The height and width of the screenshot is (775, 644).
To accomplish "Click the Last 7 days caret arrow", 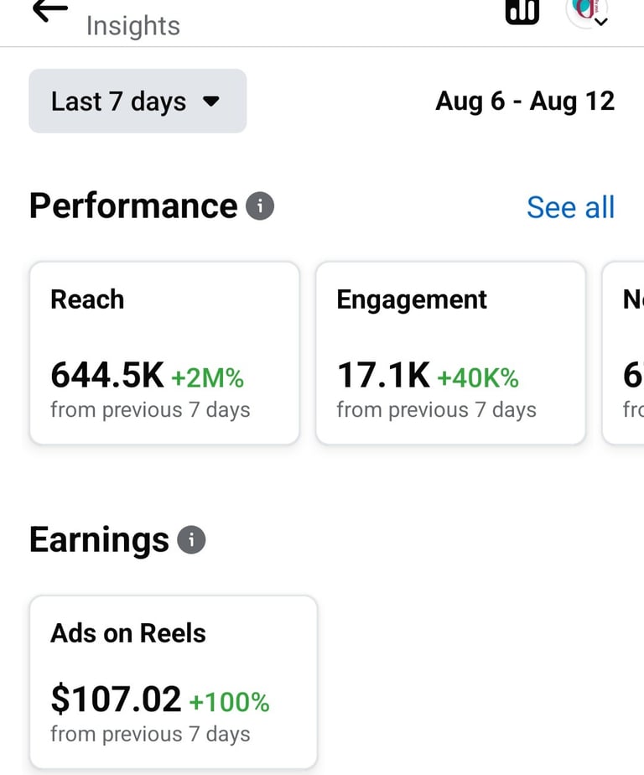I will coord(211,101).
